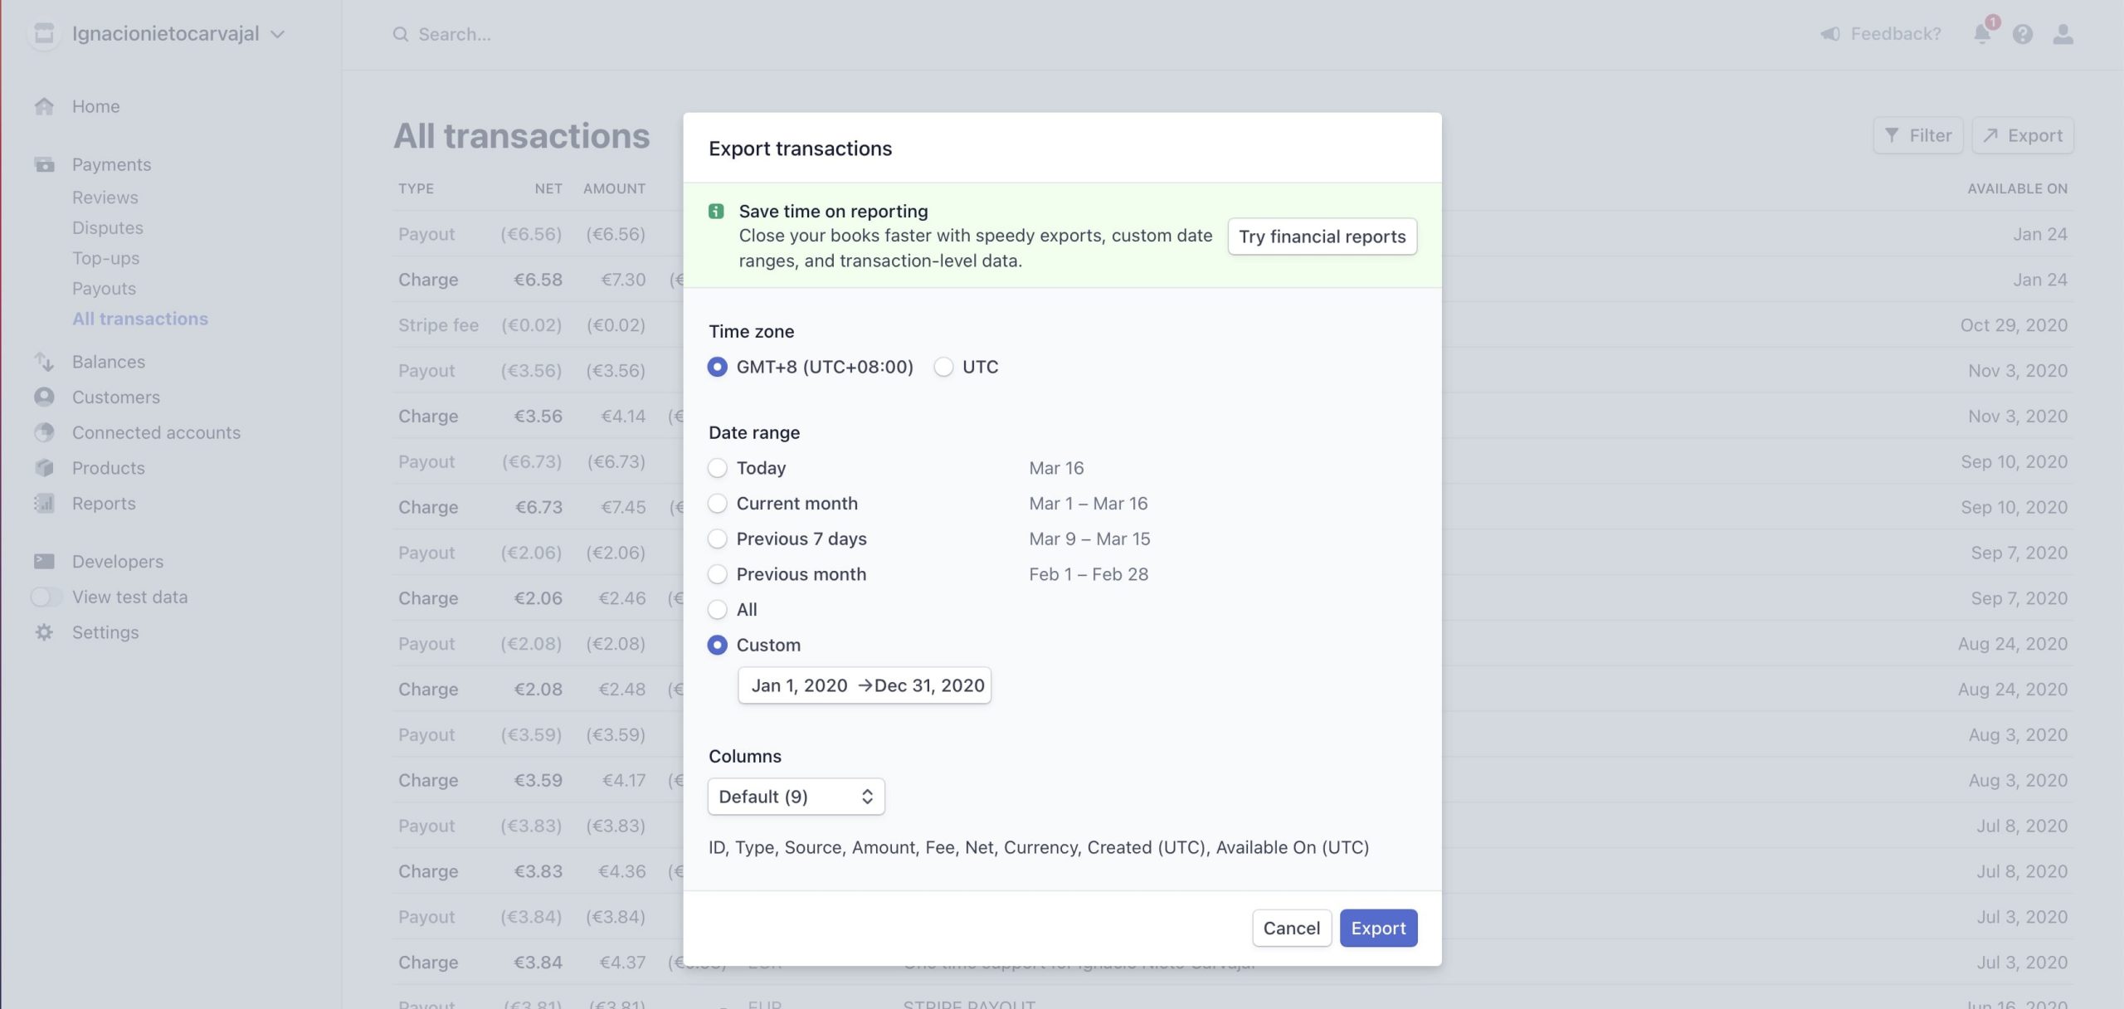Image resolution: width=2124 pixels, height=1009 pixels.
Task: Open the help question mark icon
Action: [x=2022, y=34]
